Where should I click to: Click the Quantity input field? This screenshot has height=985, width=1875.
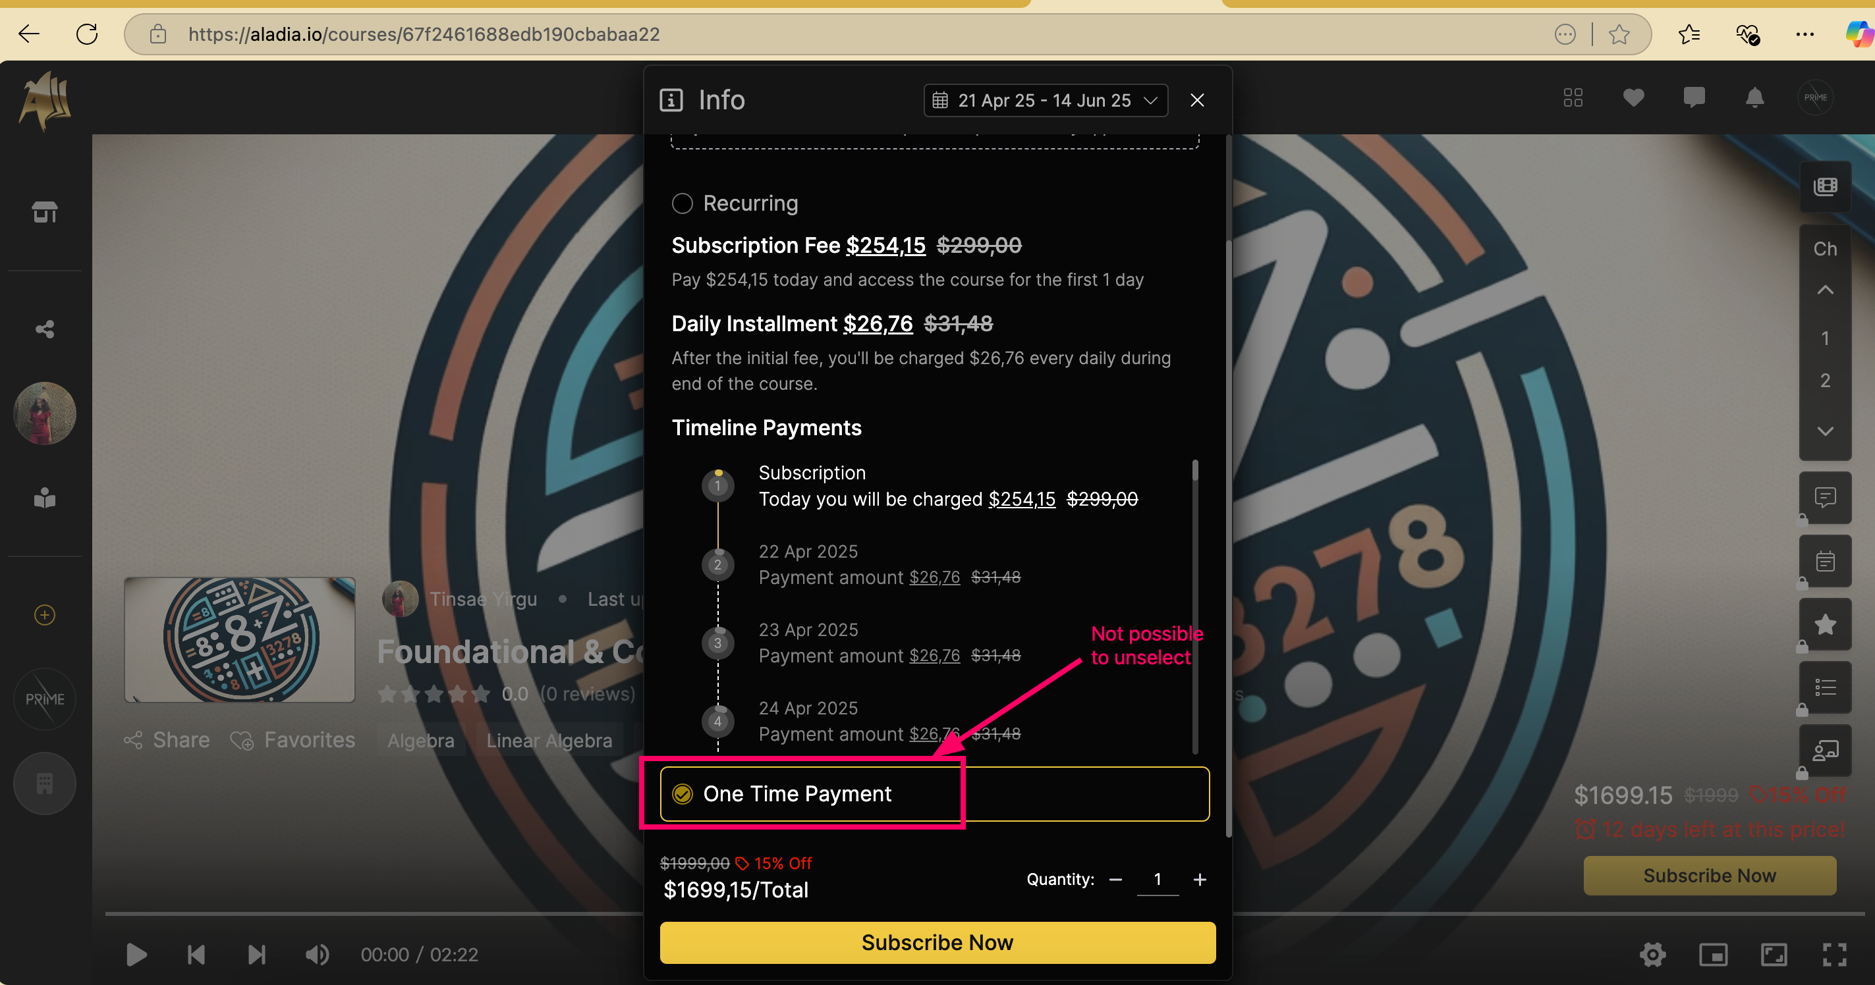pos(1158,880)
